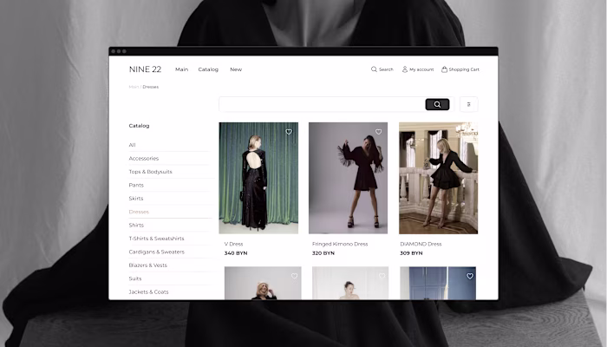
Task: Click the NINE 22 logo
Action: (x=145, y=69)
